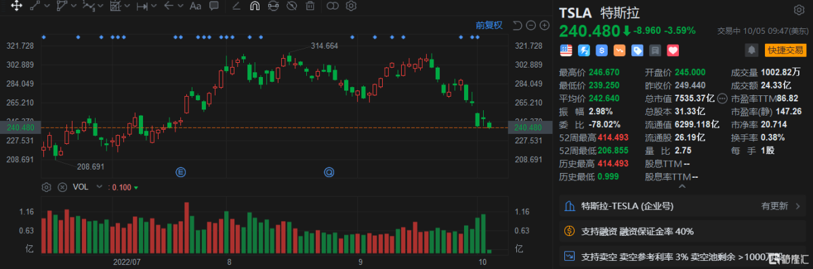The width and height of the screenshot is (813, 269).
Task: Click 快捷交易 quick trade button
Action: point(785,50)
